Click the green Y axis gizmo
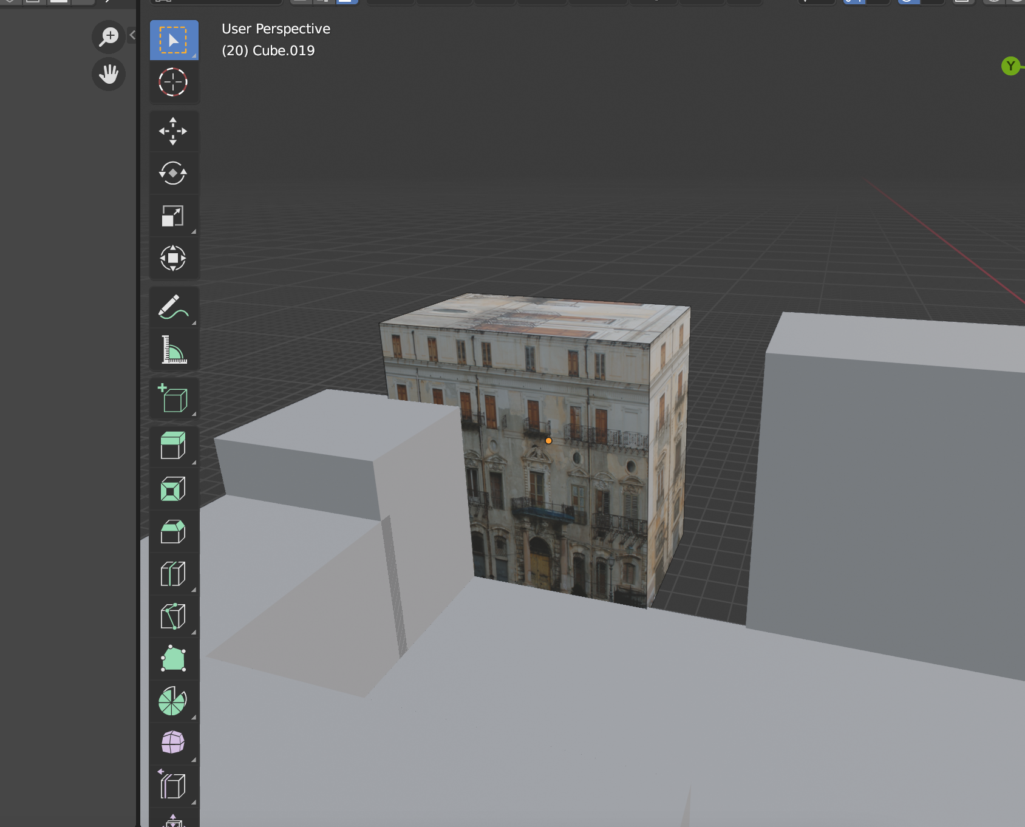1025x827 pixels. pyautogui.click(x=1010, y=66)
